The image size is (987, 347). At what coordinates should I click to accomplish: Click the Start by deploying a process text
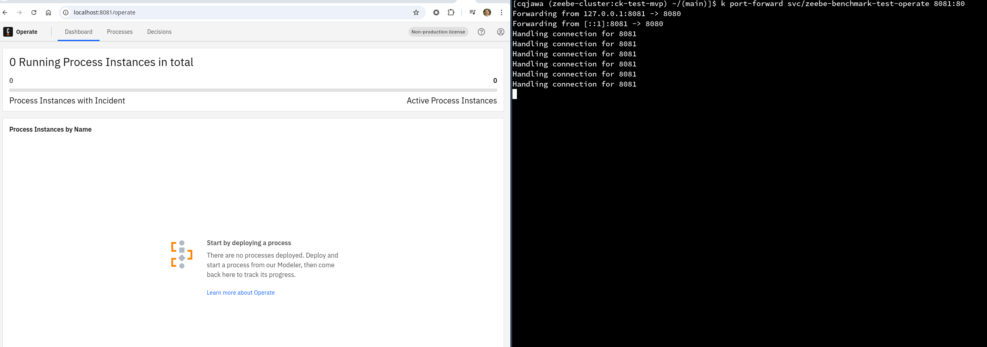(249, 243)
